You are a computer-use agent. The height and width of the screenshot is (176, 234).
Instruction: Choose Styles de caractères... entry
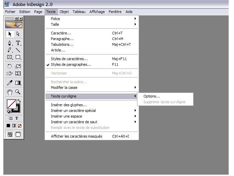(x=92, y=59)
